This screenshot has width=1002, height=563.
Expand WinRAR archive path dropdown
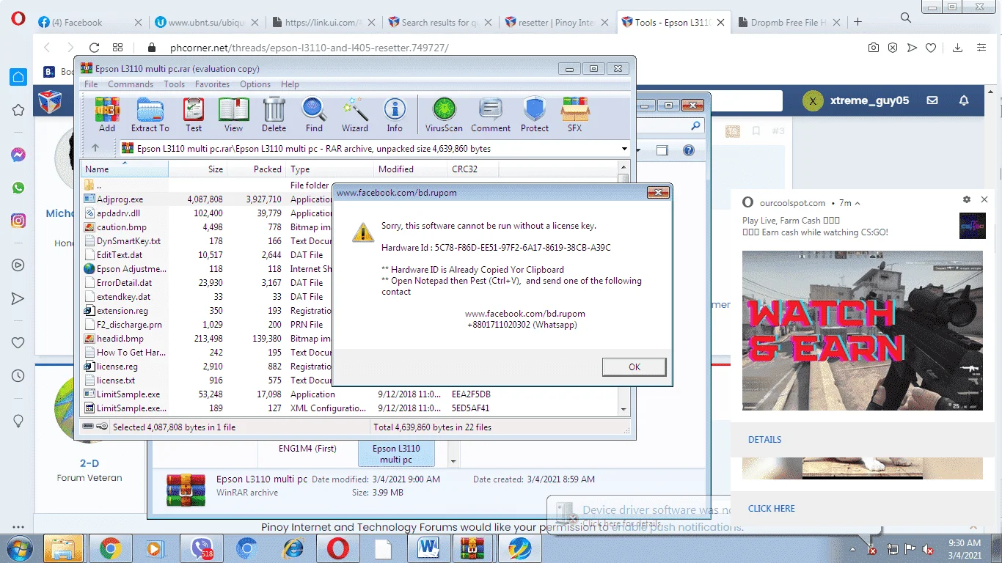click(x=625, y=149)
